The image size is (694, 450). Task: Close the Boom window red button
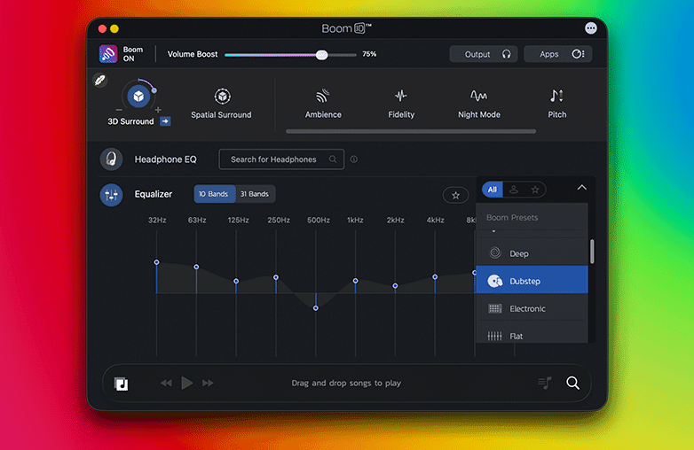pos(102,28)
